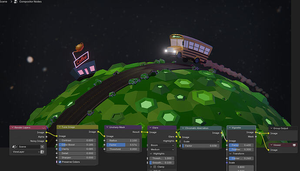This screenshot has height=171, width=300.
Task: Open Medium quality dropdown
Action: pyautogui.click(x=162, y=149)
